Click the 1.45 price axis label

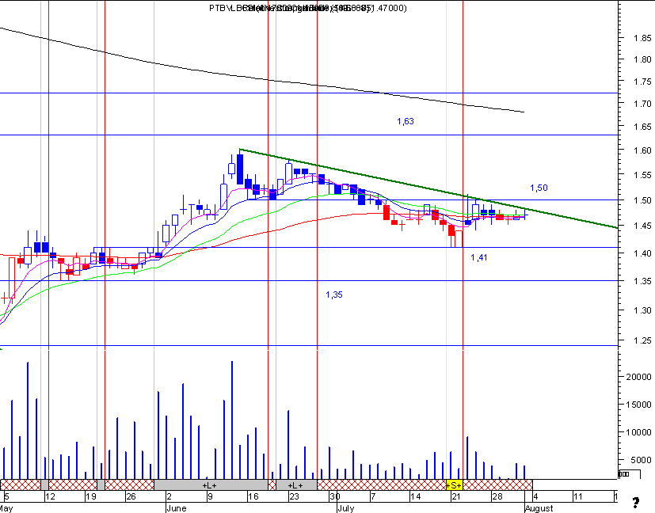click(642, 226)
